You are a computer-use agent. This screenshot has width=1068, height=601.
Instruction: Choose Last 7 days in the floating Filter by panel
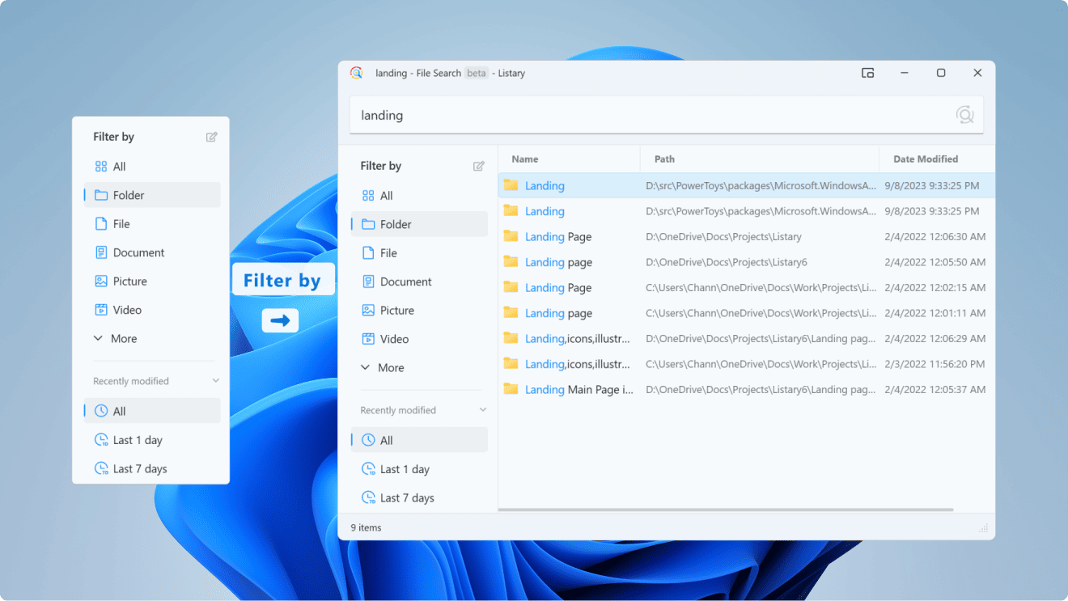(152, 468)
